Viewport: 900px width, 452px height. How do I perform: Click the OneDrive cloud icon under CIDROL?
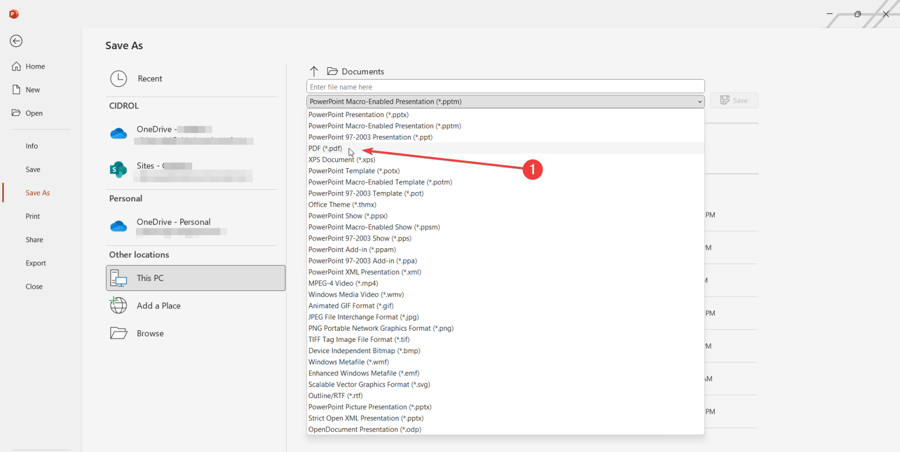(119, 133)
